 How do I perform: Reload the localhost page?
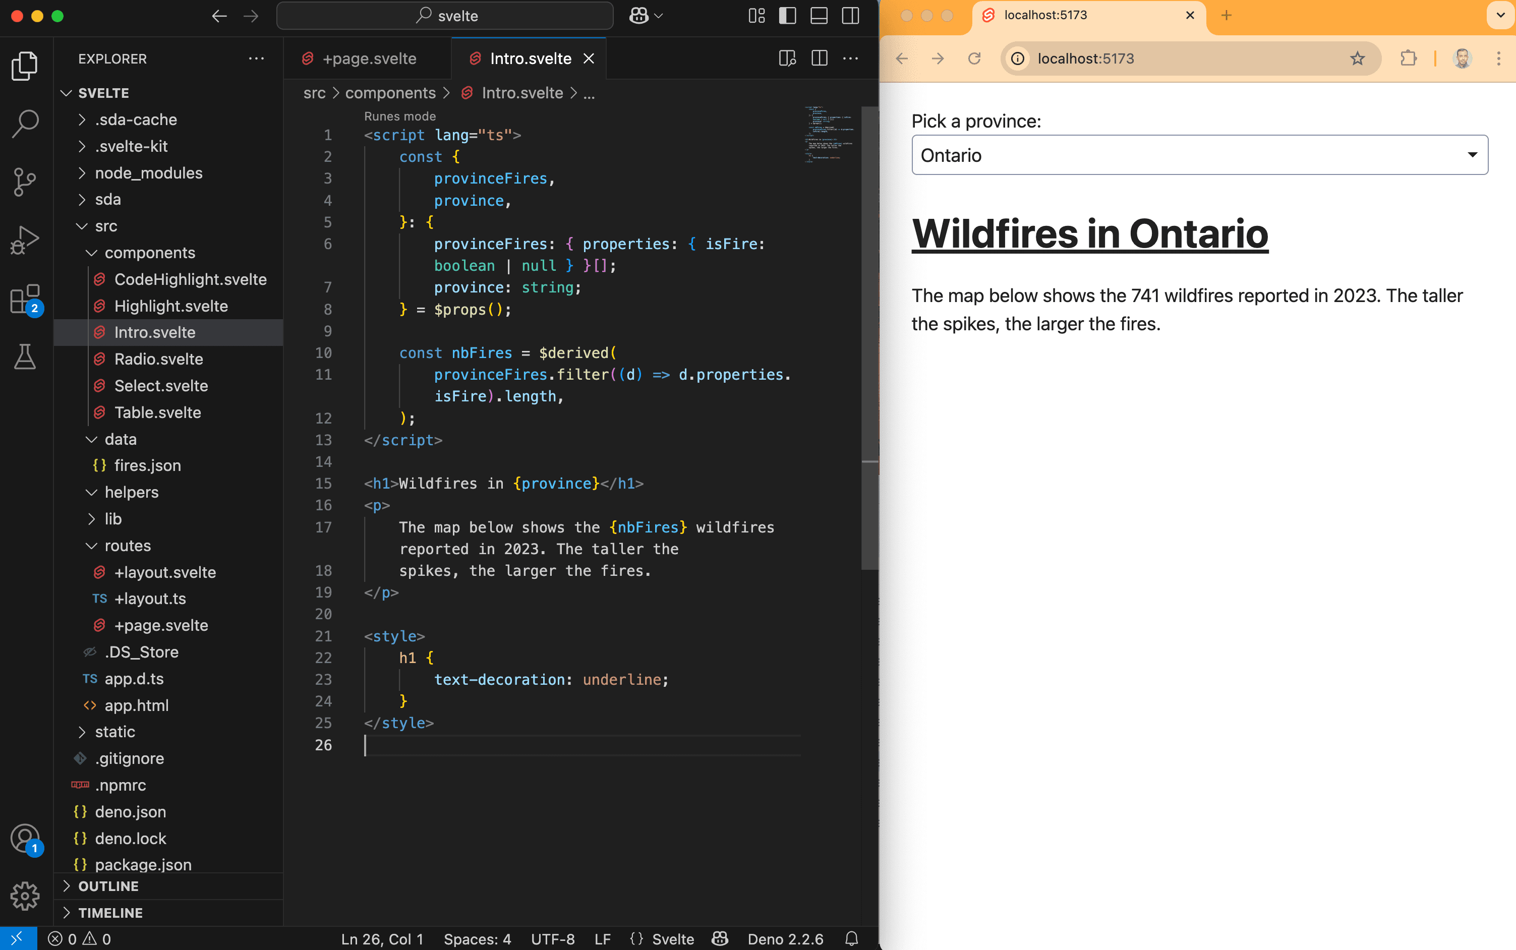tap(974, 58)
